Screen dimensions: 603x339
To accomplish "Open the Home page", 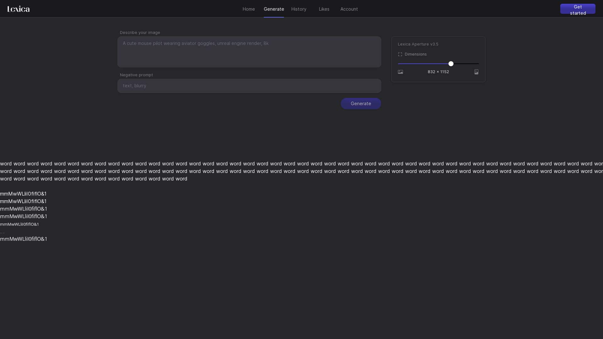I will pos(248,9).
